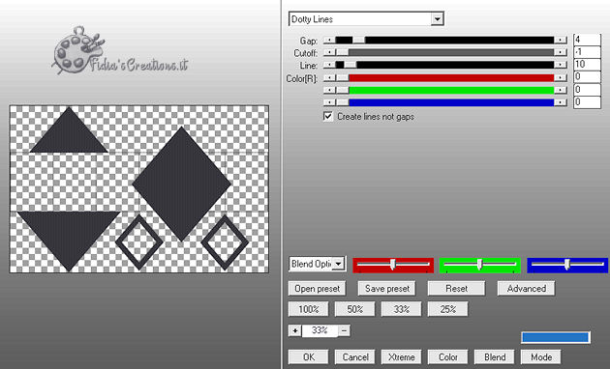Click the left arrow of Gap slider
Viewport: 610px width, 369px height.
(329, 40)
